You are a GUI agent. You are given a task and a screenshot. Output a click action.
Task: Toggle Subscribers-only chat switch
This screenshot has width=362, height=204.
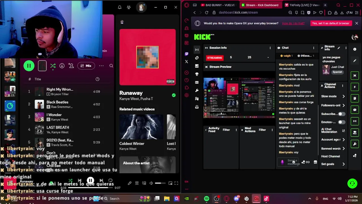pos(341,114)
